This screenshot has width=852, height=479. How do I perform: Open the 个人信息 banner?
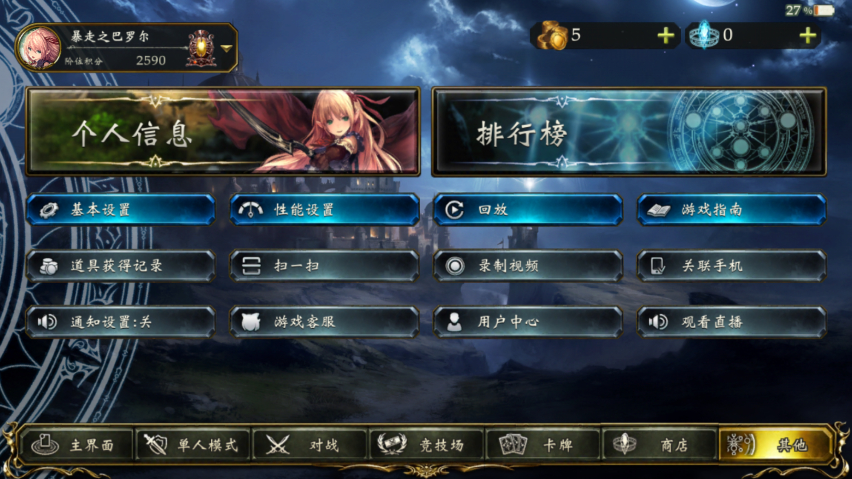[x=223, y=132]
